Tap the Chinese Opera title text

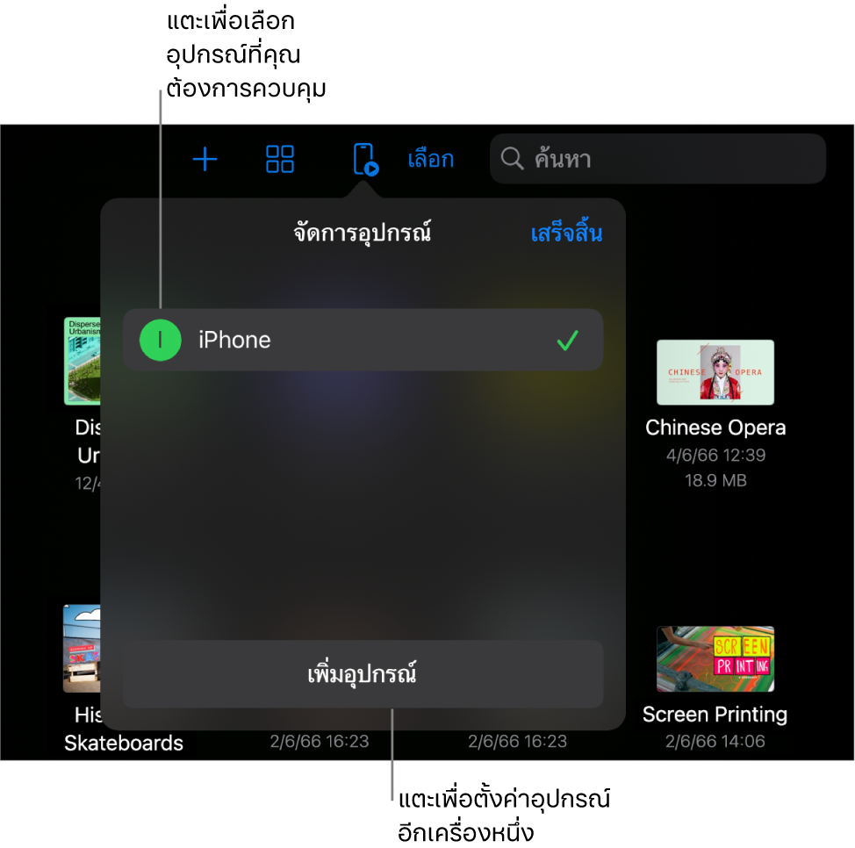715,428
